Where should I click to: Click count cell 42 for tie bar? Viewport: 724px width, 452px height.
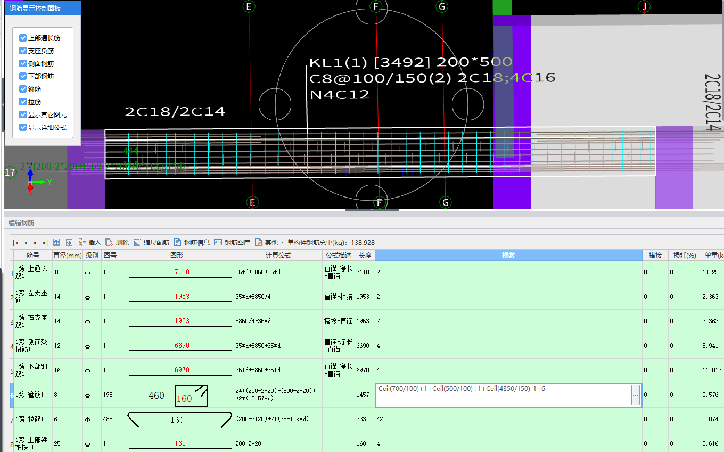(508, 420)
